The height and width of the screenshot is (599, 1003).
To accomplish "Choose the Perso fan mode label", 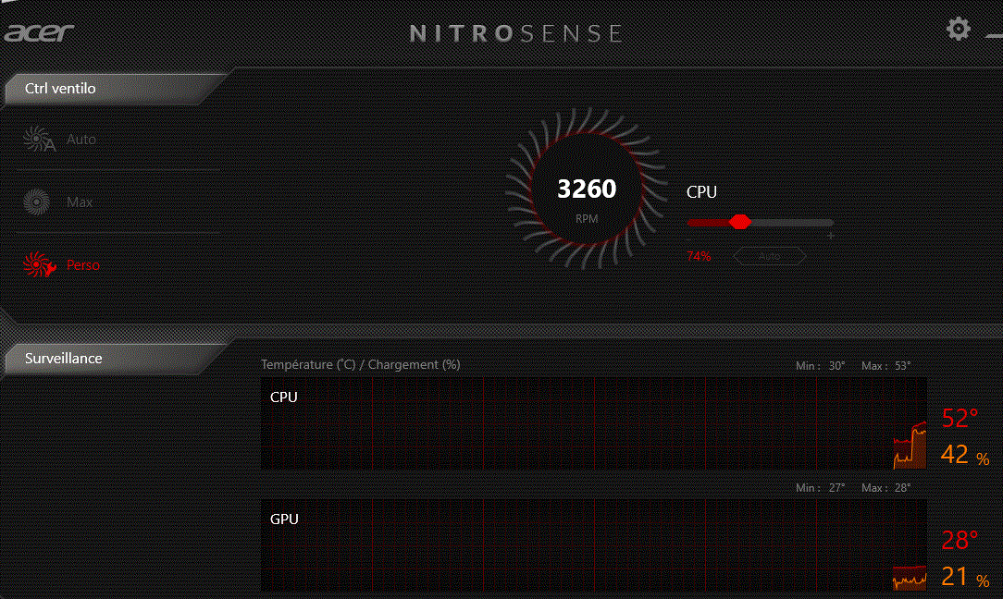I will [83, 264].
